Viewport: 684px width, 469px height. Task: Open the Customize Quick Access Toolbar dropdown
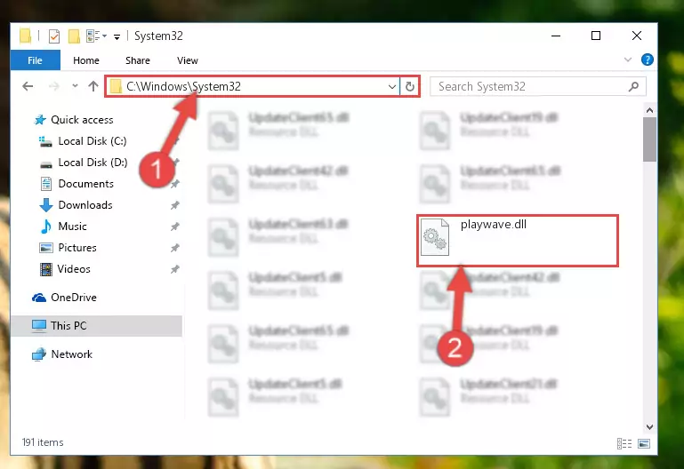coord(117,37)
